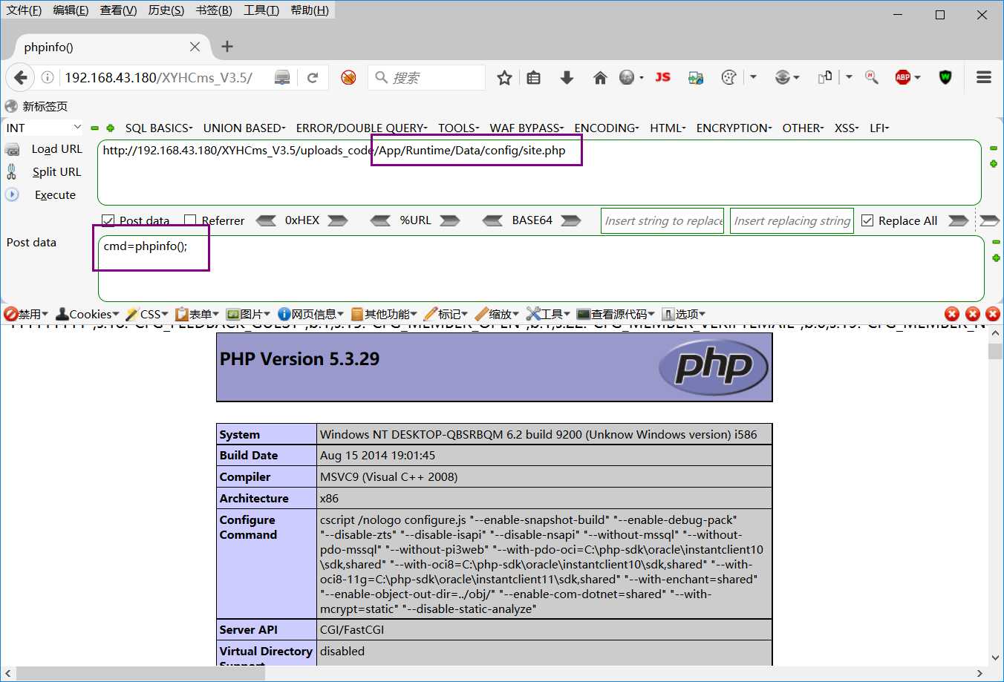
Task: Open the INT type combo box
Action: pyautogui.click(x=43, y=128)
